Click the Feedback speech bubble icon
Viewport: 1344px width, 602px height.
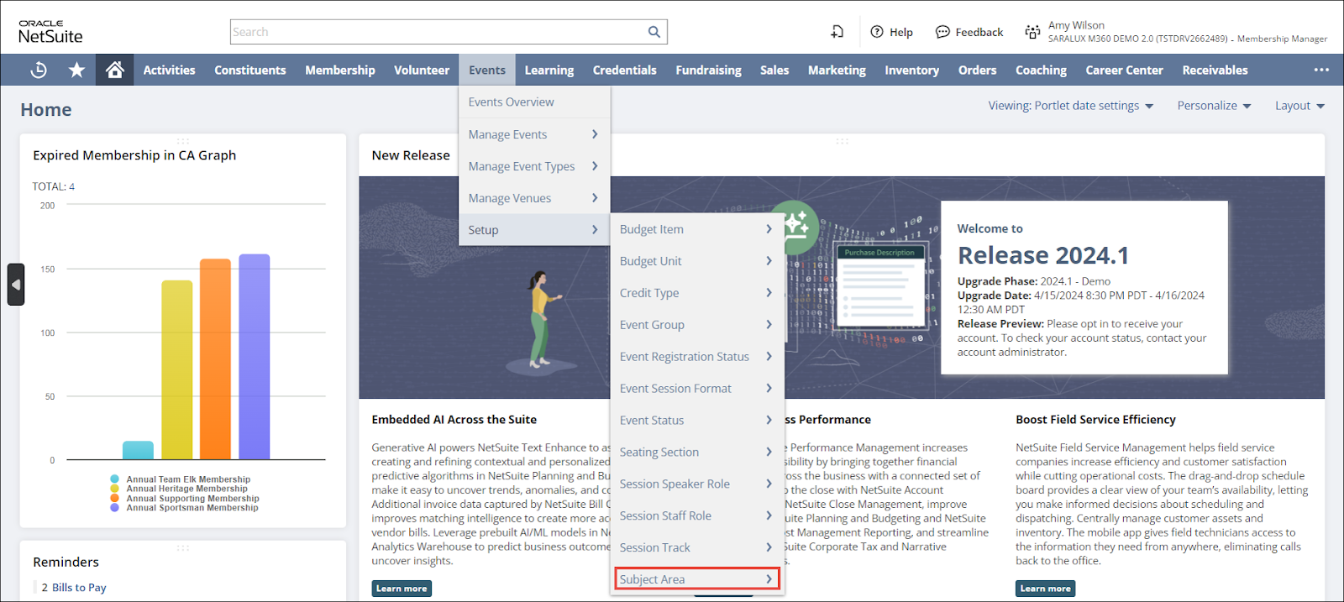942,32
